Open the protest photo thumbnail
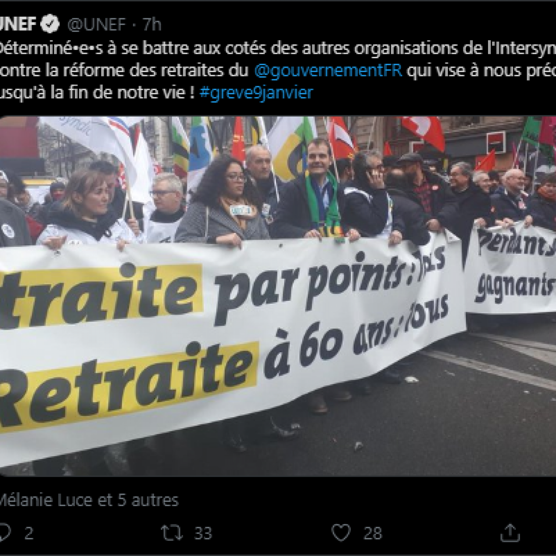Viewport: 556px width, 556px height. (278, 296)
